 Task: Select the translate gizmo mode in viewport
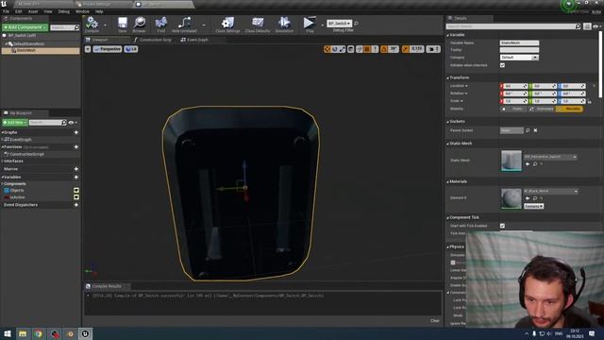click(x=327, y=49)
